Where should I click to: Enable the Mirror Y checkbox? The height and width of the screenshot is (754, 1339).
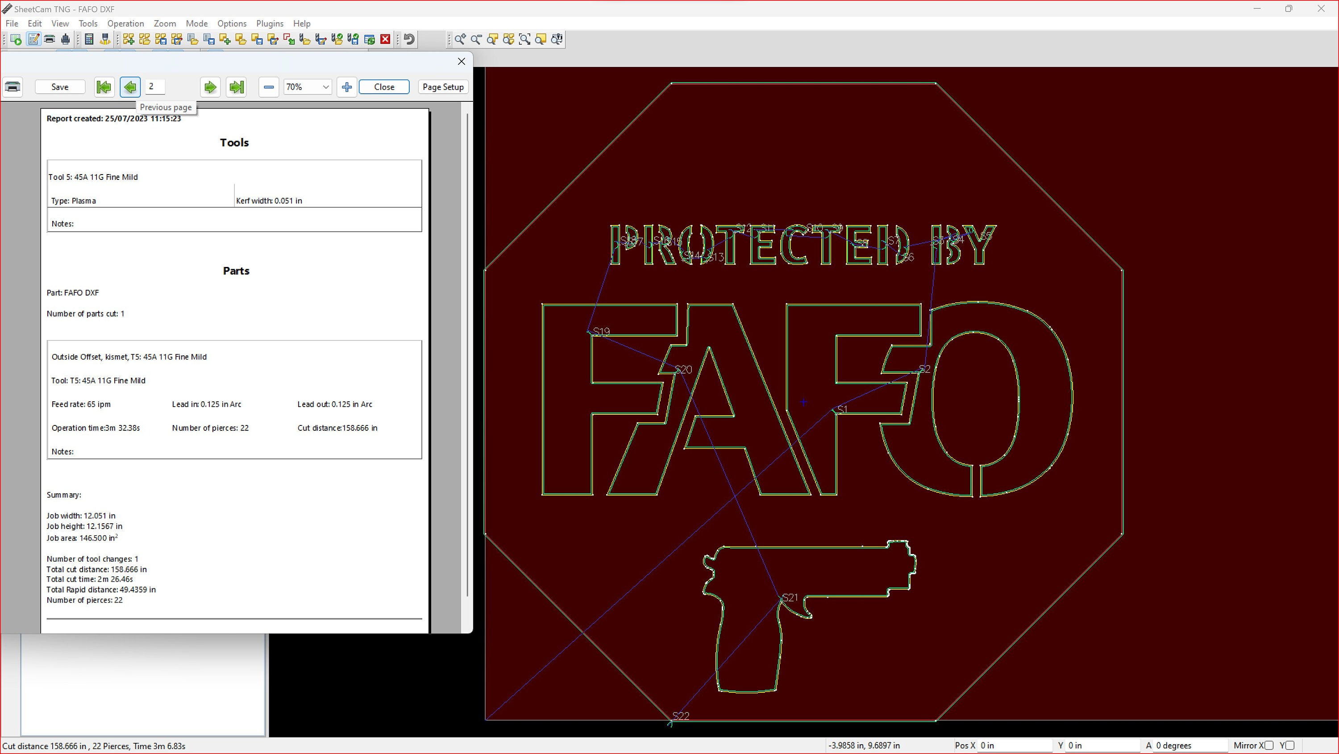pos(1289,746)
